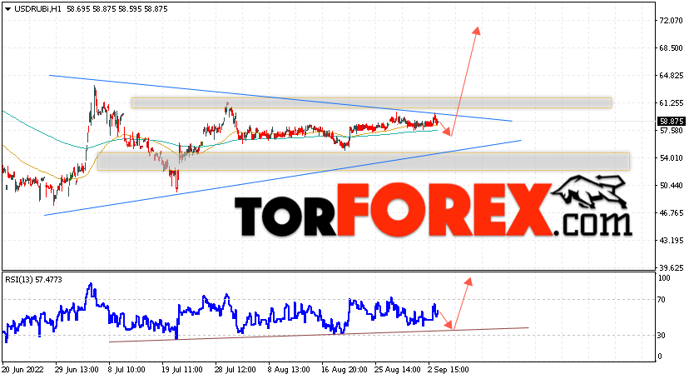Click the 54.010 price axis label
Screen dimensions: 689x379
671,157
